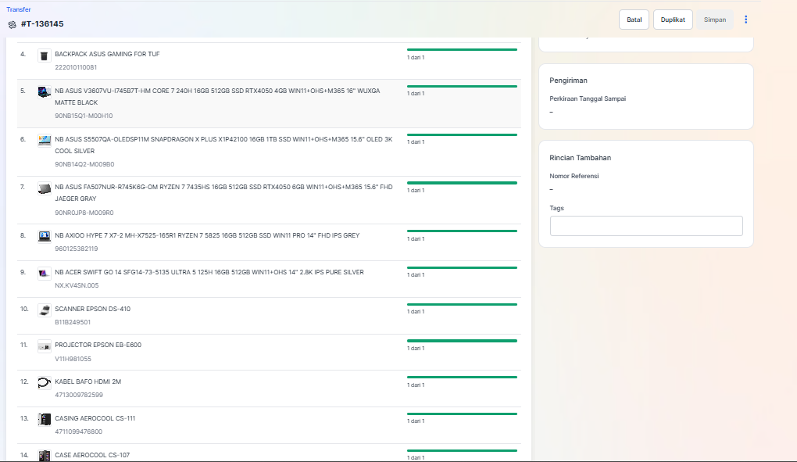Click '1 dari 1' for NB AXIOO HYPE 7
Viewport: 797px width, 462px height.
point(416,238)
